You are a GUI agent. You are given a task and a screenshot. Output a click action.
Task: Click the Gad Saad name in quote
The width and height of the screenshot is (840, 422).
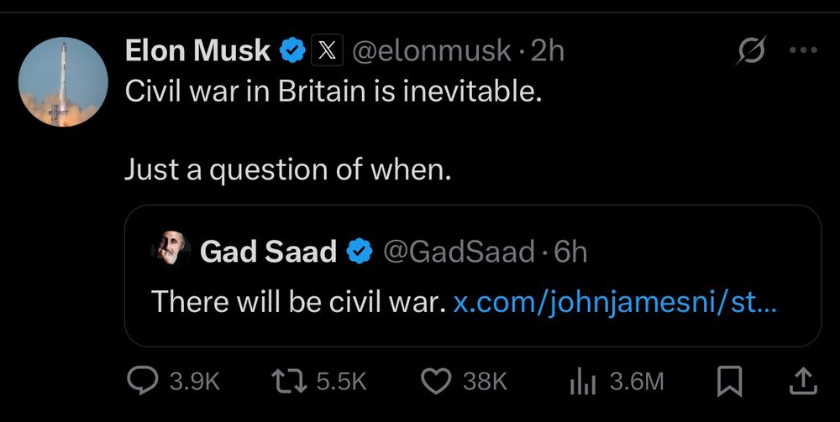268,251
